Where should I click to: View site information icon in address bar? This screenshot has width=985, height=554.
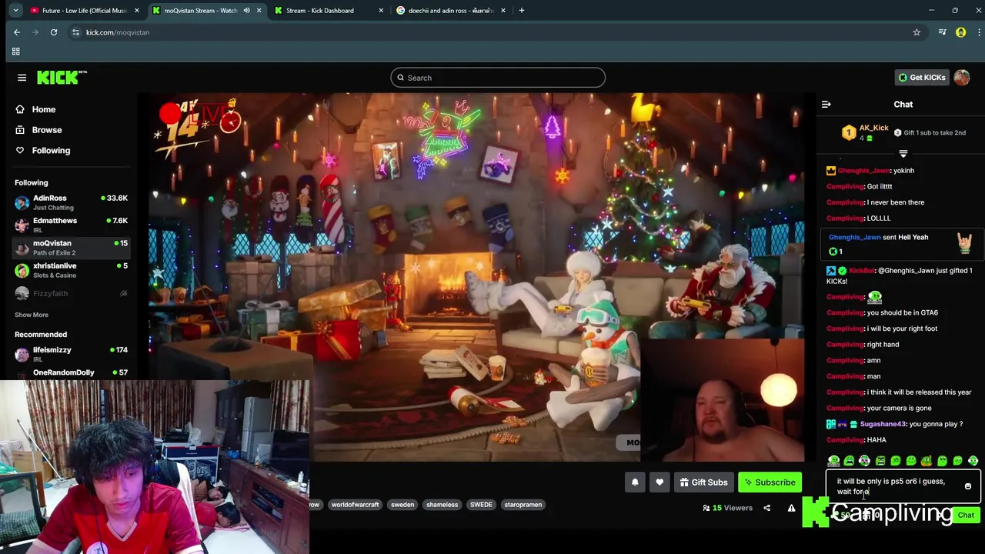pyautogui.click(x=75, y=32)
